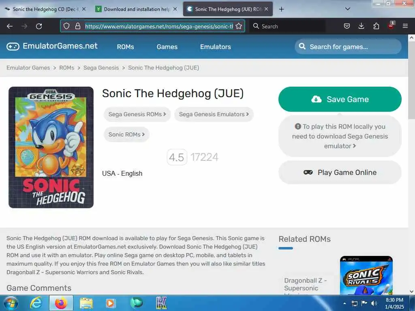Click the EmulatorGames.net logo

coord(52,46)
